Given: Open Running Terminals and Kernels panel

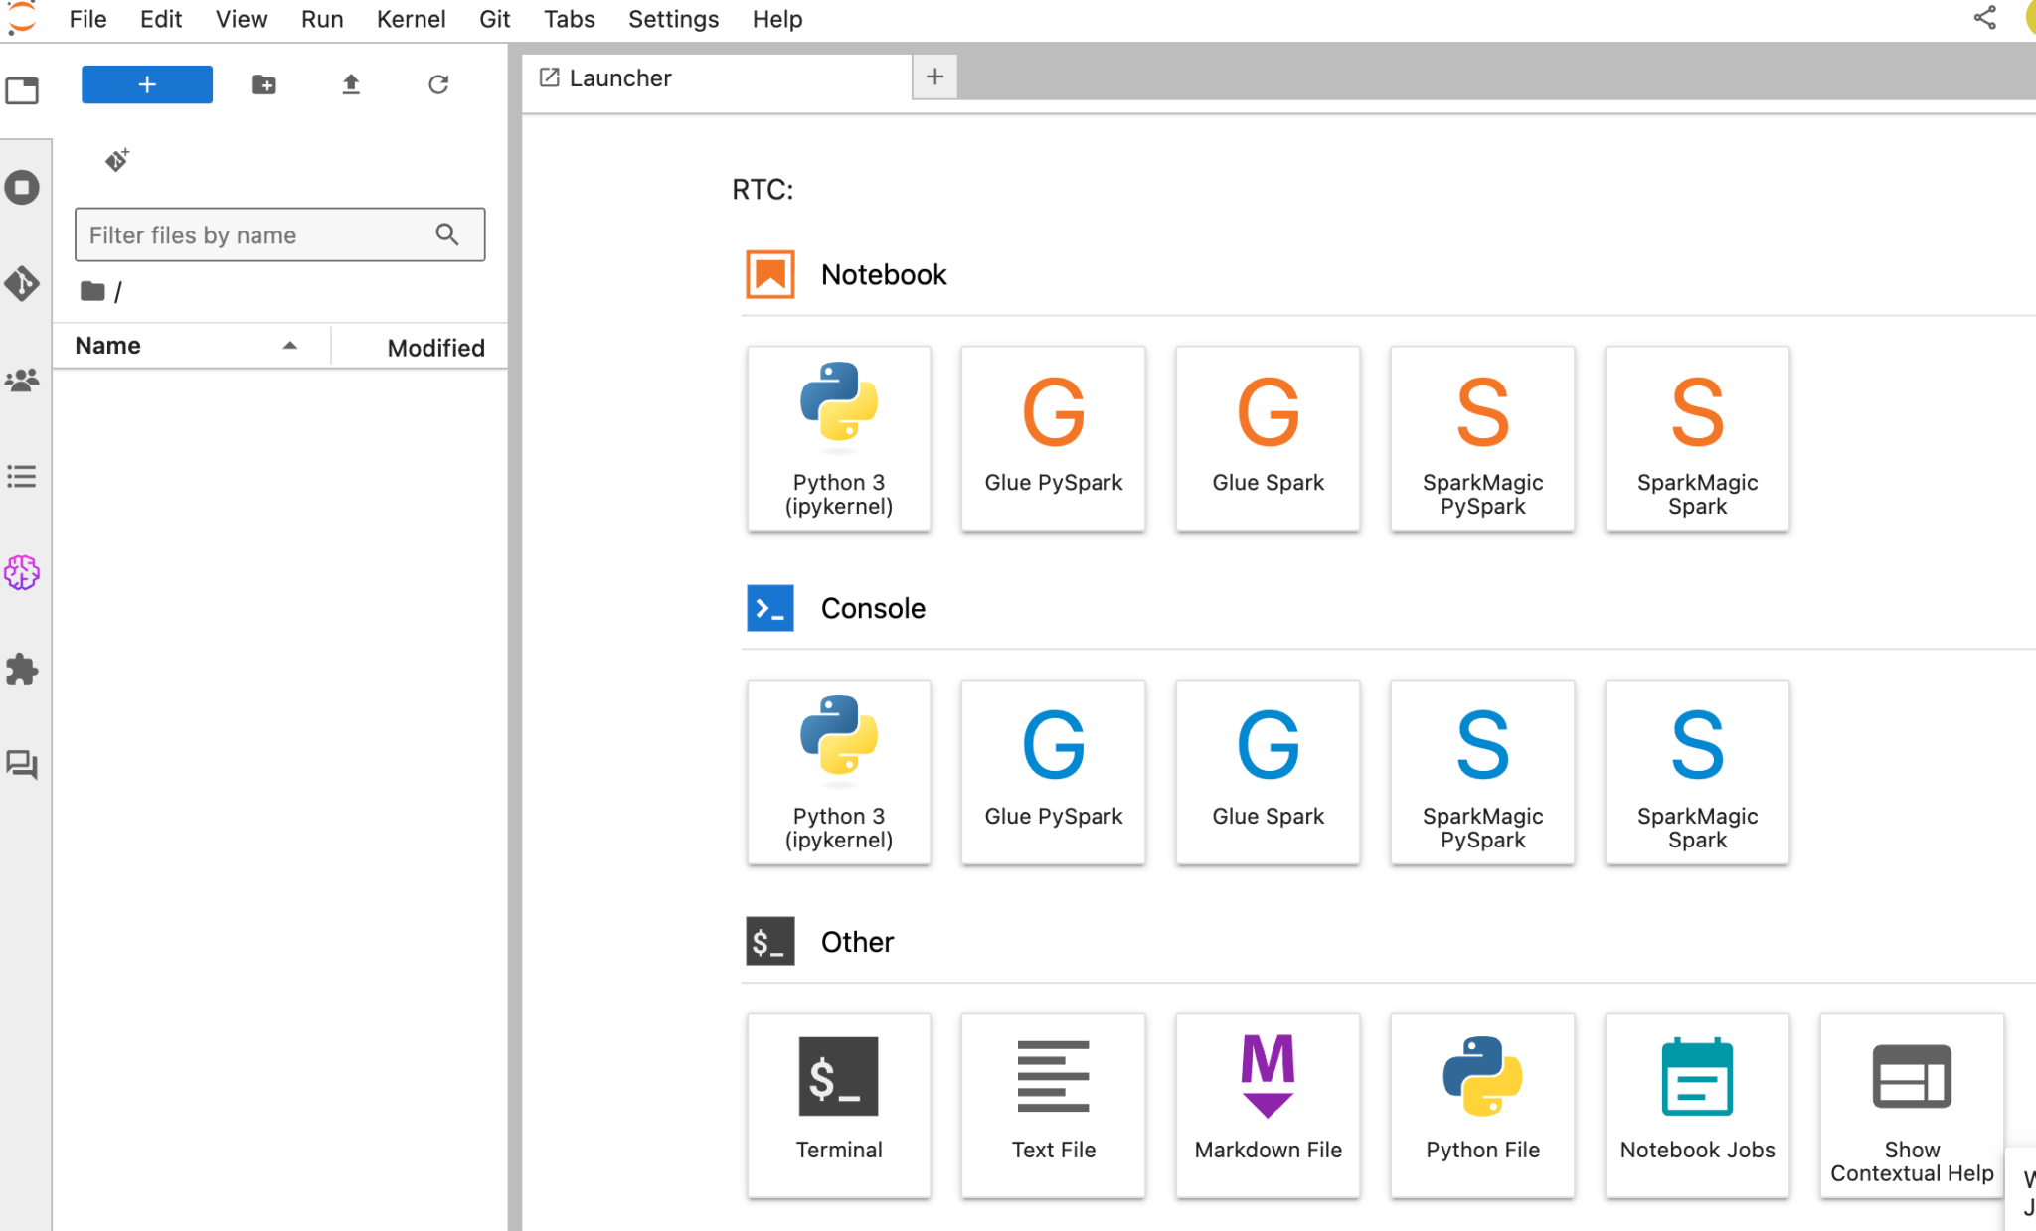Looking at the screenshot, I should coord(23,187).
